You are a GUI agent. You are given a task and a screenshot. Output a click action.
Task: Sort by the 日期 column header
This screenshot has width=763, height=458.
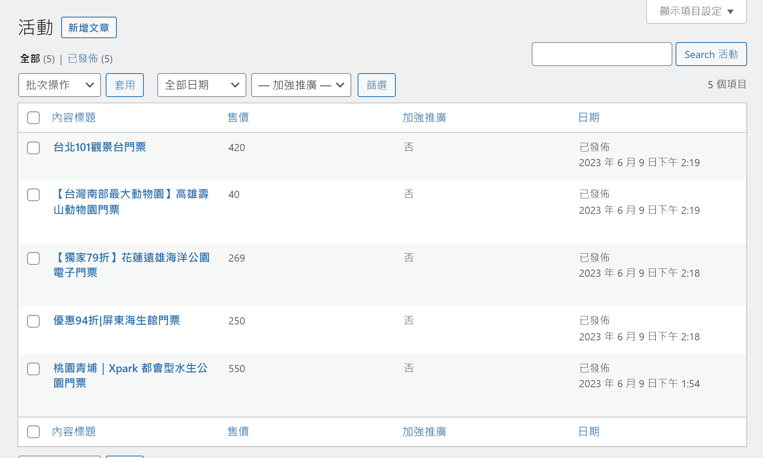(589, 118)
